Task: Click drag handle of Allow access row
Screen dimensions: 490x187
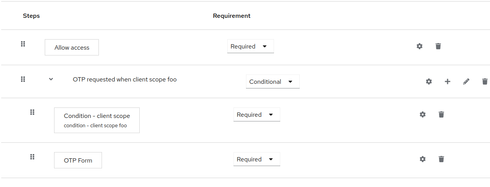Action: pyautogui.click(x=23, y=44)
